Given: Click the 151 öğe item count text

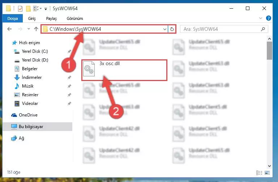Looking at the screenshot, I should (x=14, y=172).
